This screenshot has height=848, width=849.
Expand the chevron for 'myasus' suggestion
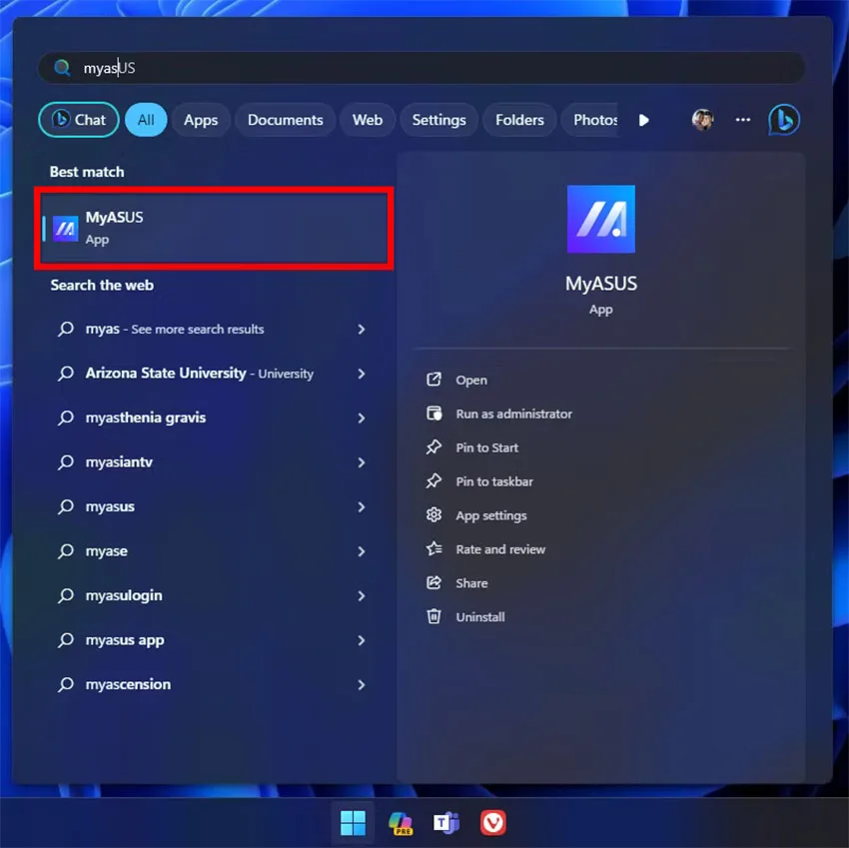click(362, 506)
